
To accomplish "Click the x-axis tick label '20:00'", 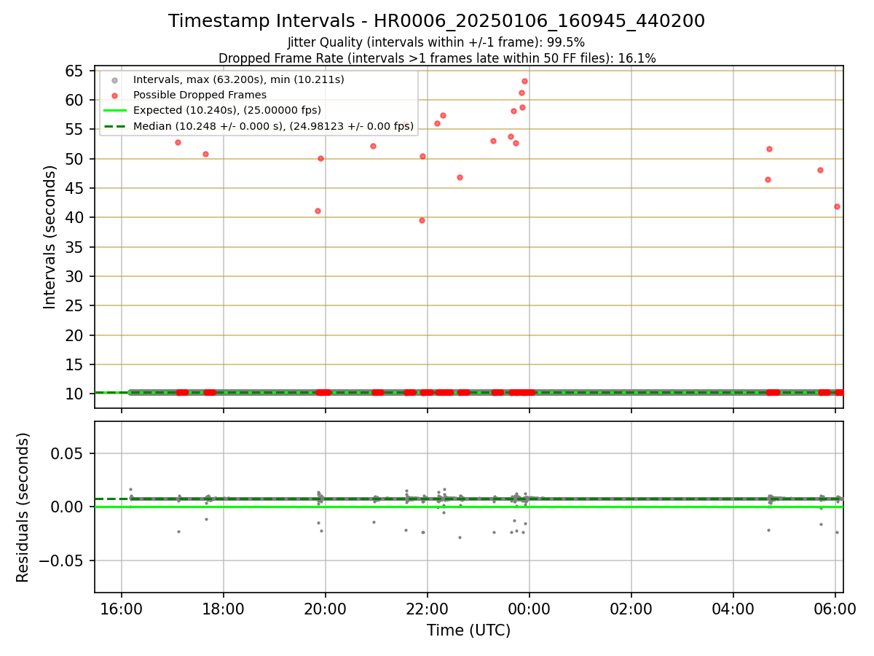I will click(326, 609).
